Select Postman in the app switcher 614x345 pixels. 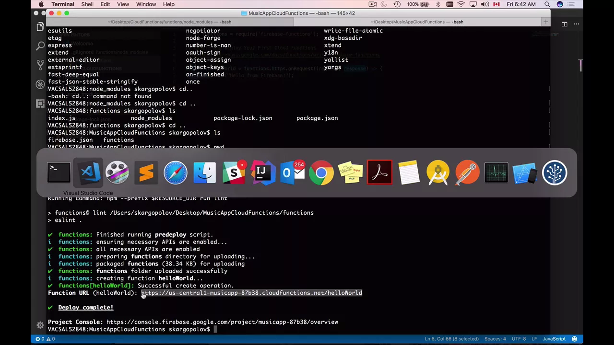[467, 172]
